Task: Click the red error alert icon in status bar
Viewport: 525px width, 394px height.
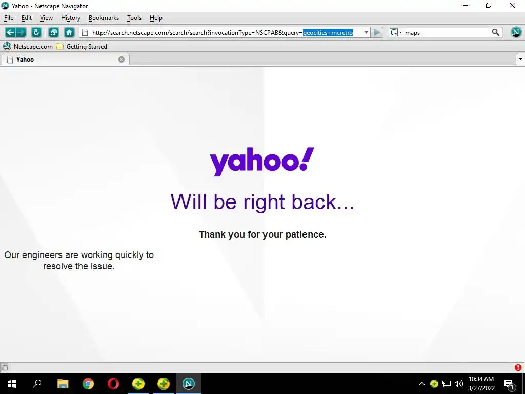Action: [518, 367]
